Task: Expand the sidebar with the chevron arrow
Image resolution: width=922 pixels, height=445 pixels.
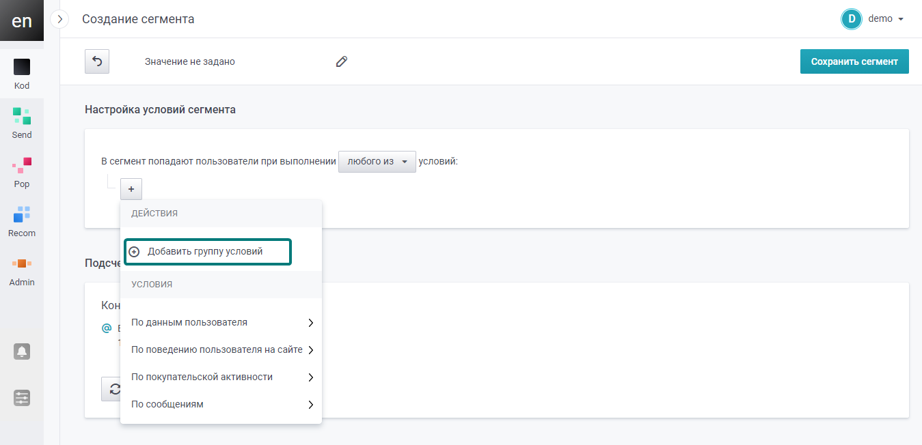Action: (60, 19)
